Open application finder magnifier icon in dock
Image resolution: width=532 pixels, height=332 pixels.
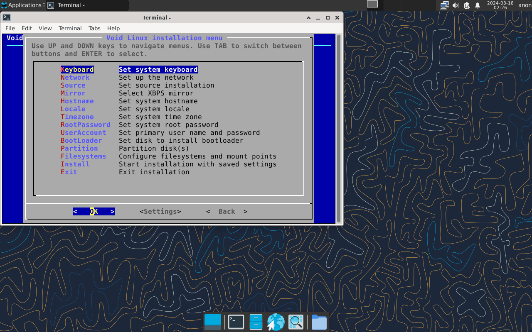(x=296, y=322)
